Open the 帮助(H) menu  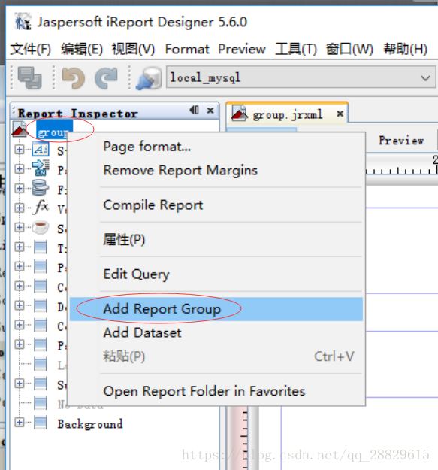pos(406,49)
